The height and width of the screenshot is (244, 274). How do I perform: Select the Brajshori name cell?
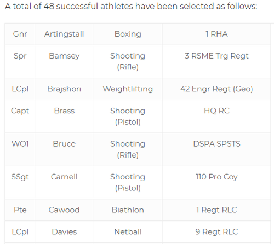coord(64,89)
